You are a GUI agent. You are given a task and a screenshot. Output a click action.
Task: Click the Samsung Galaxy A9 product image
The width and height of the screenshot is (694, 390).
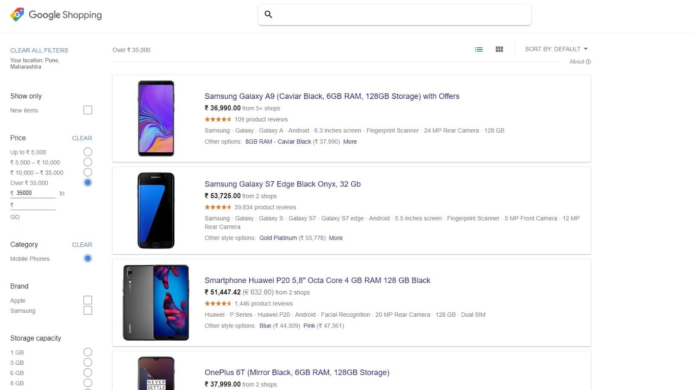coord(156,118)
